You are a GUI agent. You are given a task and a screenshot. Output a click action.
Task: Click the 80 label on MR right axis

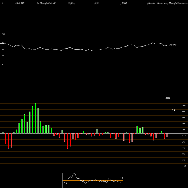click(x=183, y=112)
